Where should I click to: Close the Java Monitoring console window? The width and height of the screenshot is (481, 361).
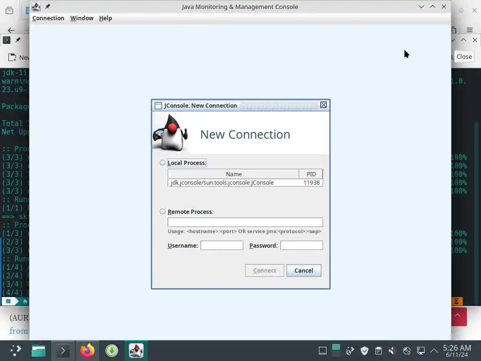click(x=444, y=7)
